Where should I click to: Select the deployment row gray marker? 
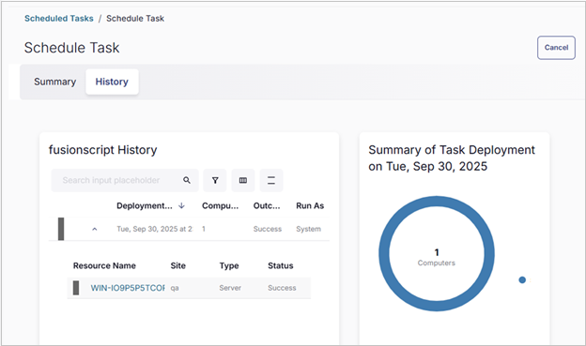tap(61, 229)
